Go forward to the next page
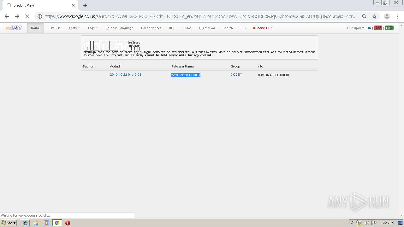Viewport: 404px width, 227px height. click(17, 16)
